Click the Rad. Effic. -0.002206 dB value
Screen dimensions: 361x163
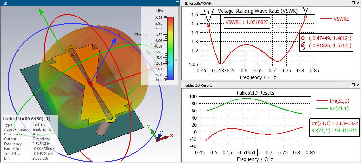click(x=43, y=149)
